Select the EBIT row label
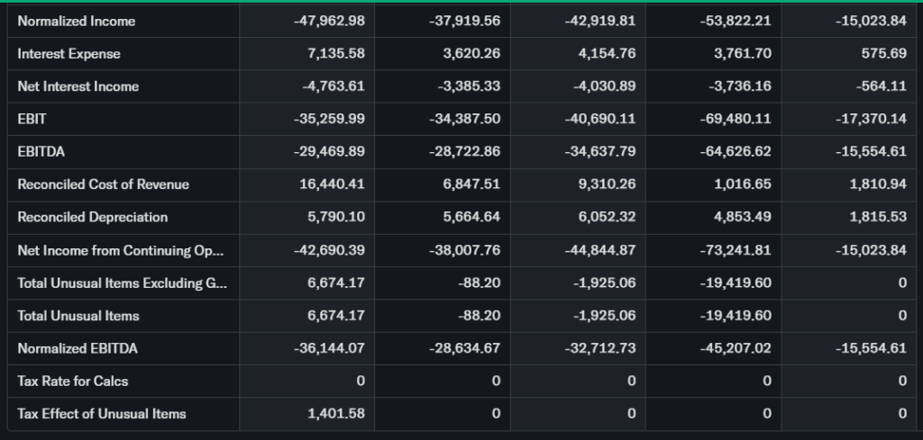Image resolution: width=923 pixels, height=440 pixels. click(x=32, y=120)
